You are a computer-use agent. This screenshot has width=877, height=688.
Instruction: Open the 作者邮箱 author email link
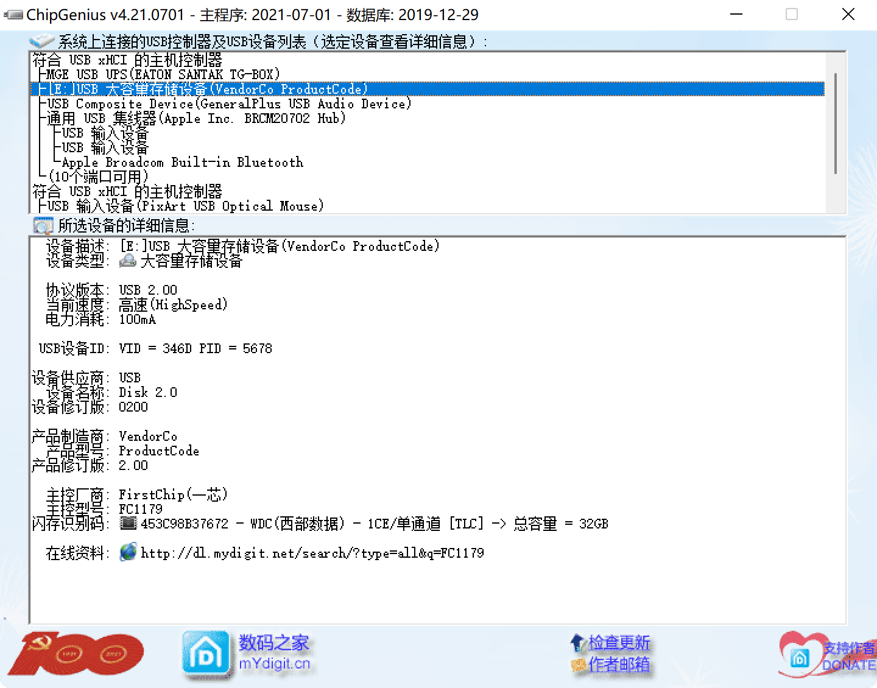pyautogui.click(x=618, y=664)
